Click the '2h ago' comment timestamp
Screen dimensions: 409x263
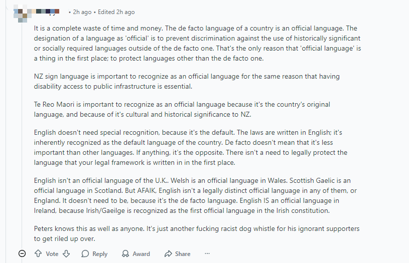point(82,12)
